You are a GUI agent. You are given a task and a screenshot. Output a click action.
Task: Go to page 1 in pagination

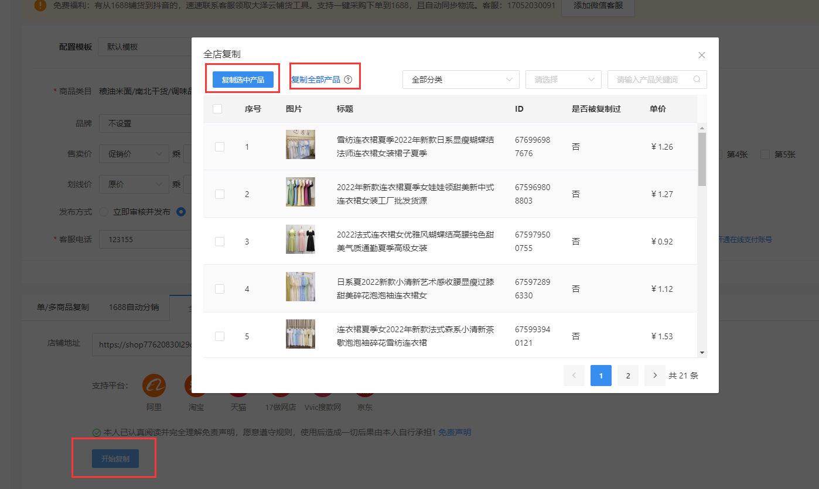pos(601,376)
